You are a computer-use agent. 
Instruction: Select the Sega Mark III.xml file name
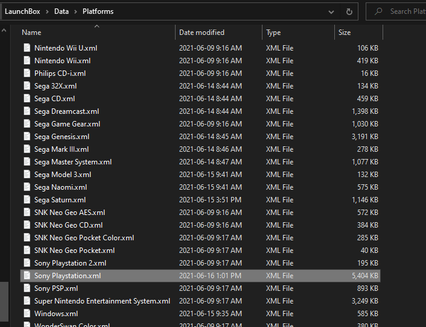point(62,149)
